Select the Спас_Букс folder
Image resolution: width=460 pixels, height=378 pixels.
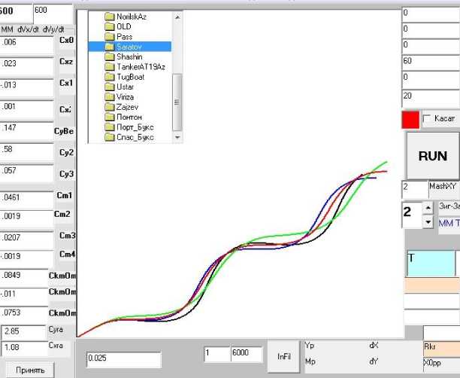(129, 137)
